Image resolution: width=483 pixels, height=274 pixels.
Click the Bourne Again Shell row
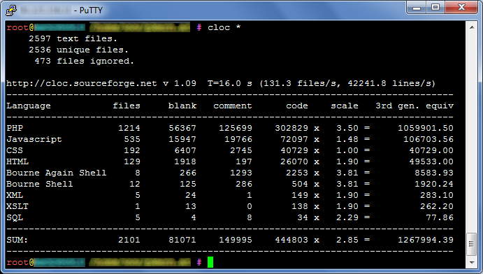230,173
